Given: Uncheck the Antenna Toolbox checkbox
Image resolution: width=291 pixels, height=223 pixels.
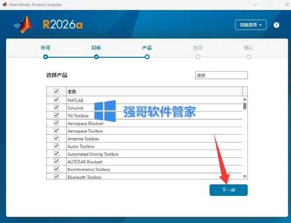Looking at the screenshot, I should [x=57, y=138].
